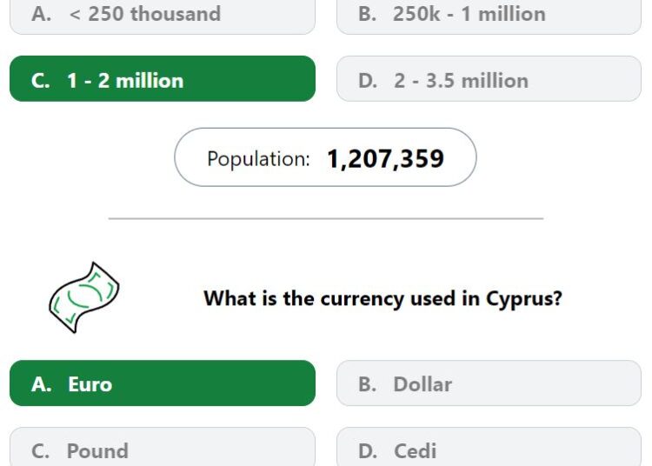Click the letter 'D.' beside 2 - 3.5 million
The image size is (652, 466).
click(368, 81)
